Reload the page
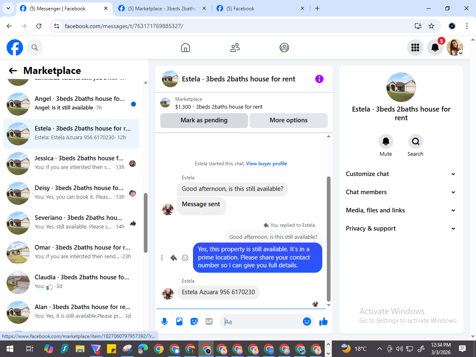Screen dimensions: 476x357 pos(39,26)
